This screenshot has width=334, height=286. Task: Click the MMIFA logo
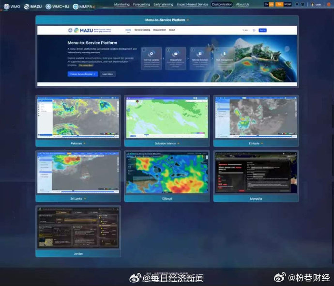(83, 7)
